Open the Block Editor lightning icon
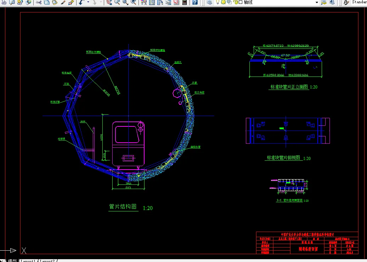This screenshot has height=262, width=367. 71,2
